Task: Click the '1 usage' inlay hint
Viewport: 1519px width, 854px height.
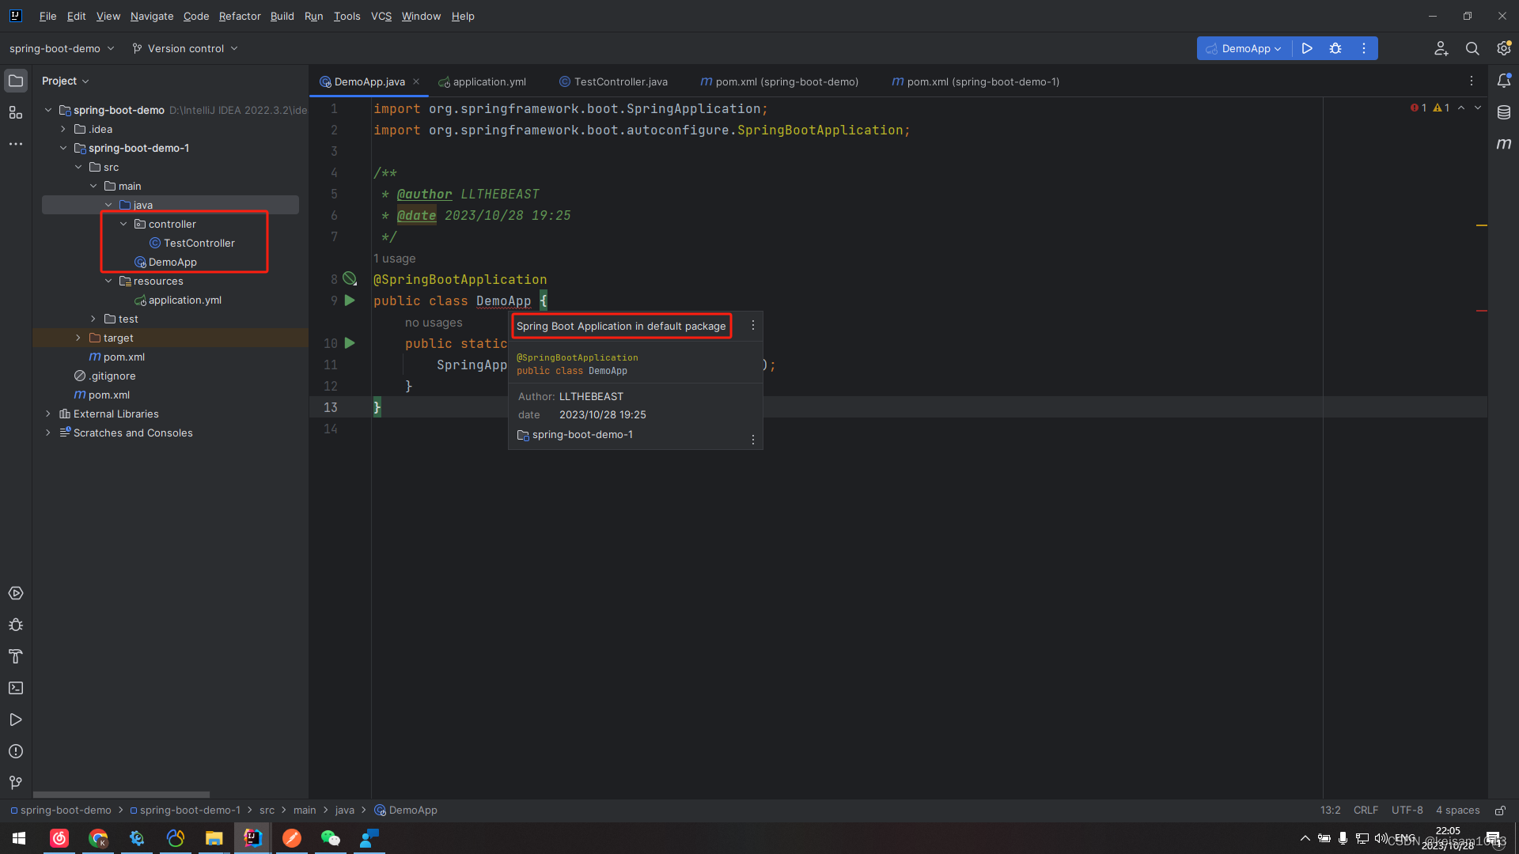Action: 394,259
